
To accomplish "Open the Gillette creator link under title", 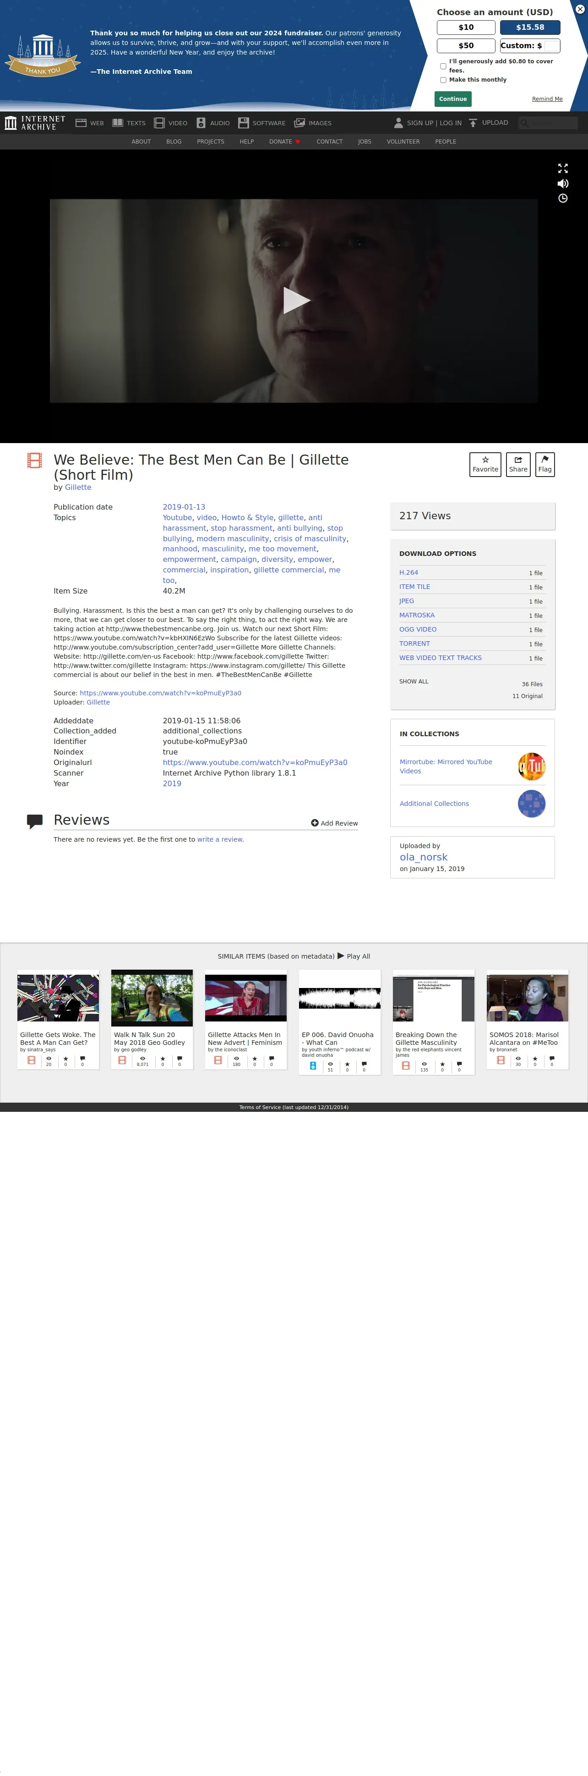I will (78, 488).
